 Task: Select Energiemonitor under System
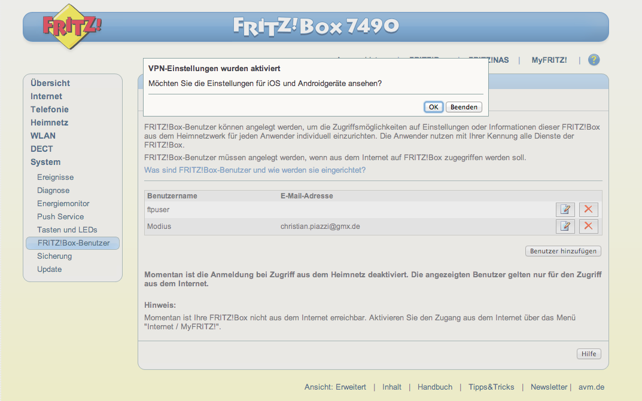[x=63, y=204]
